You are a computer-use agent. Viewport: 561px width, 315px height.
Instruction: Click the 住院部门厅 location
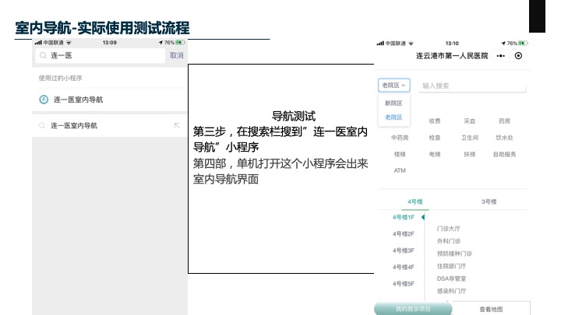(451, 266)
